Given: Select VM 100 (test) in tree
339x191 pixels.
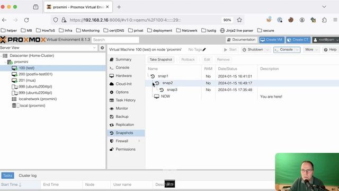Looking at the screenshot, I should (x=26, y=68).
